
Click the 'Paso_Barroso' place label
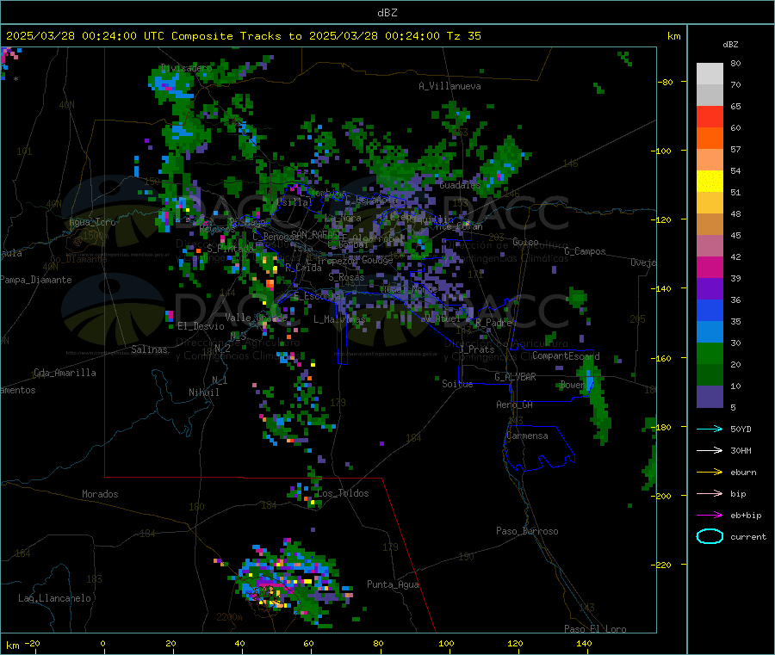point(527,531)
